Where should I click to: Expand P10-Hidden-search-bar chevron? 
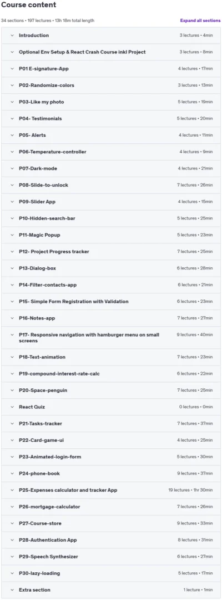[x=12, y=218]
